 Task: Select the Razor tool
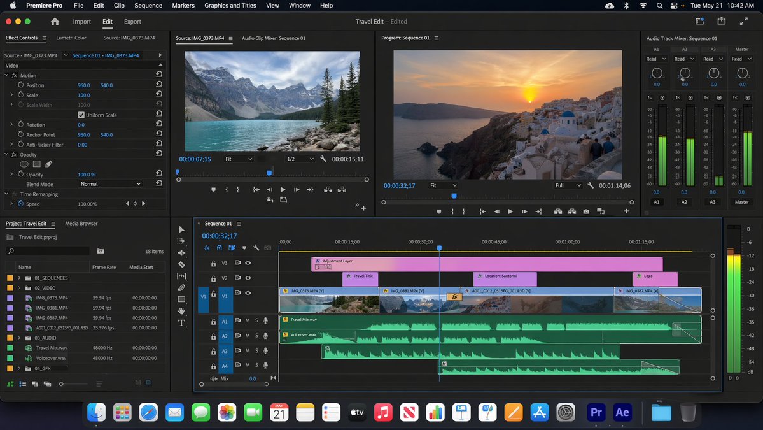tap(181, 266)
